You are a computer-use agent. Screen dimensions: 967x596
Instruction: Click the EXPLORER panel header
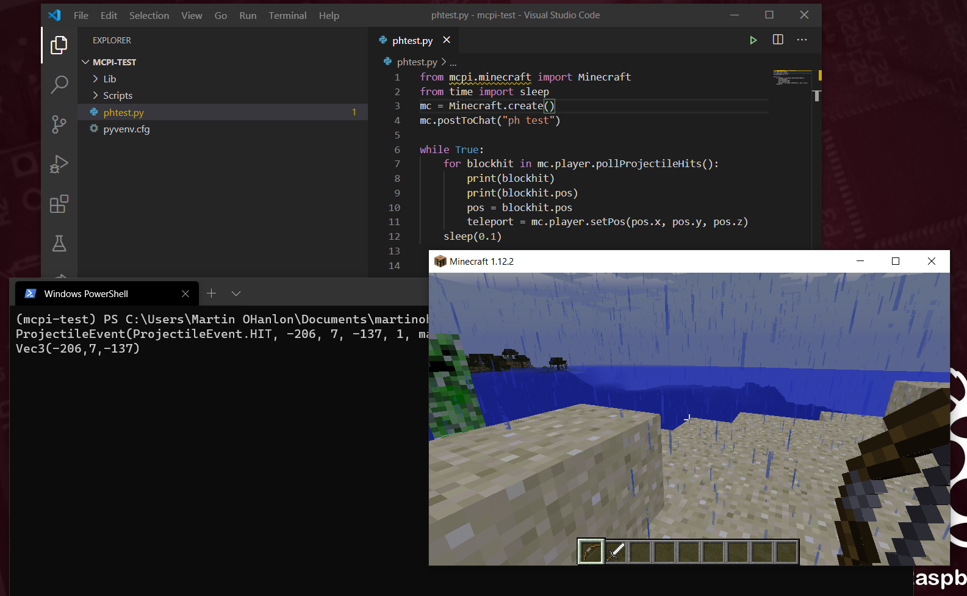112,40
